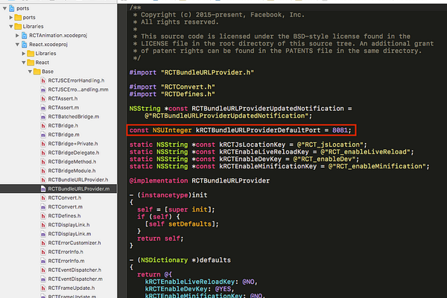Screen dimensions: 447x298
Task: Click the Base folder icon
Action: point(37,72)
